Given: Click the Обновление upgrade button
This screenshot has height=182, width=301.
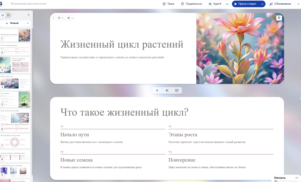Looking at the screenshot, I should click(280, 4).
